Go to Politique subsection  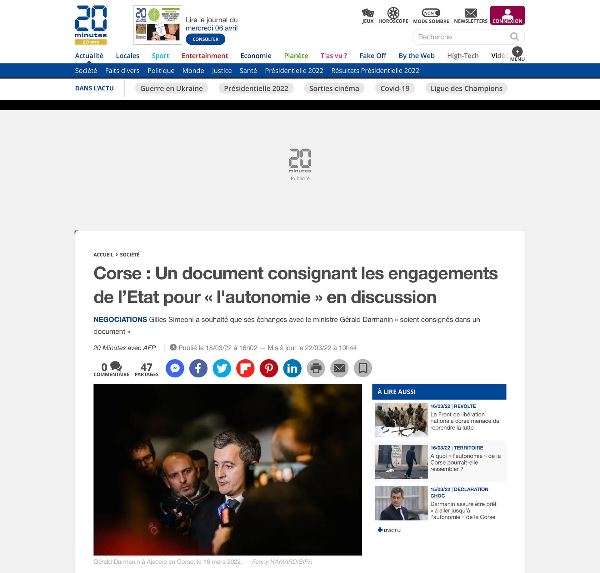tap(161, 71)
